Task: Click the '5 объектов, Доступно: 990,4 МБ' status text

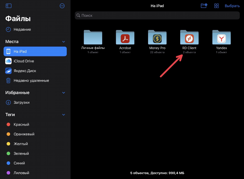Action: click(x=157, y=173)
